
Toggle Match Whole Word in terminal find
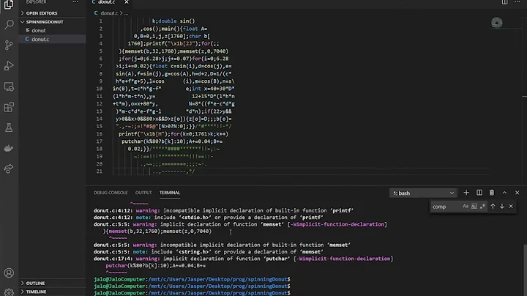(x=474, y=207)
